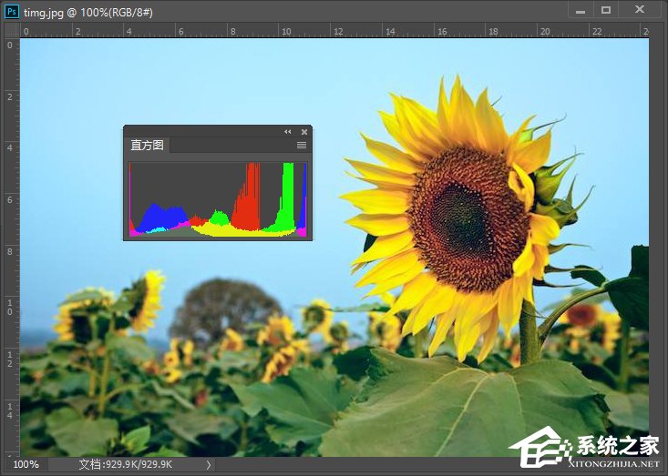Click the 100% zoom level field
This screenshot has height=476, width=668.
pyautogui.click(x=26, y=464)
